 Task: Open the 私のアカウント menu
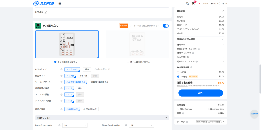(219, 4)
